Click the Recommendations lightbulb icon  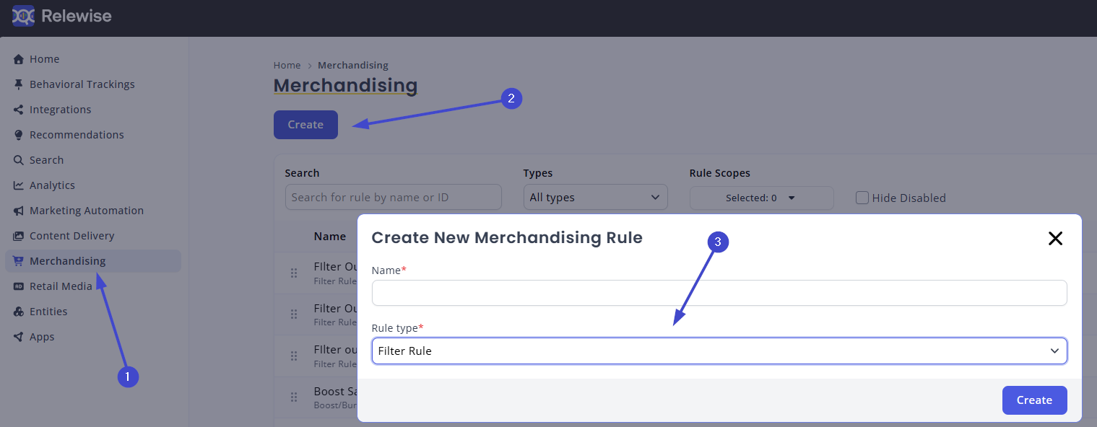click(x=19, y=135)
